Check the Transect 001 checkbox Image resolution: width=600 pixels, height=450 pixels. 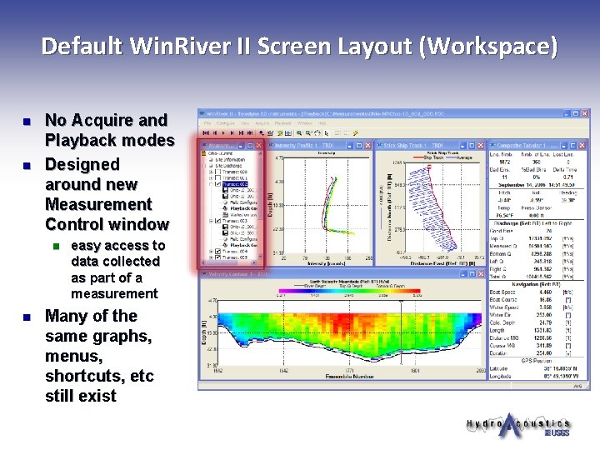click(217, 178)
